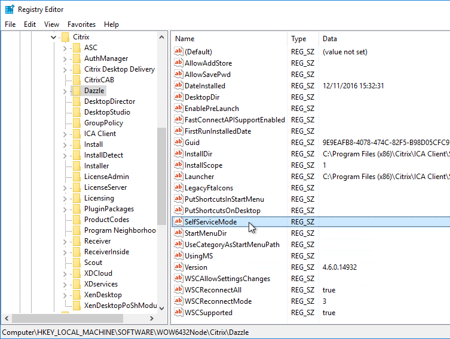Screen dimensions: 450x339
Task: Click the string icon beside DateInstalled
Action: point(179,85)
